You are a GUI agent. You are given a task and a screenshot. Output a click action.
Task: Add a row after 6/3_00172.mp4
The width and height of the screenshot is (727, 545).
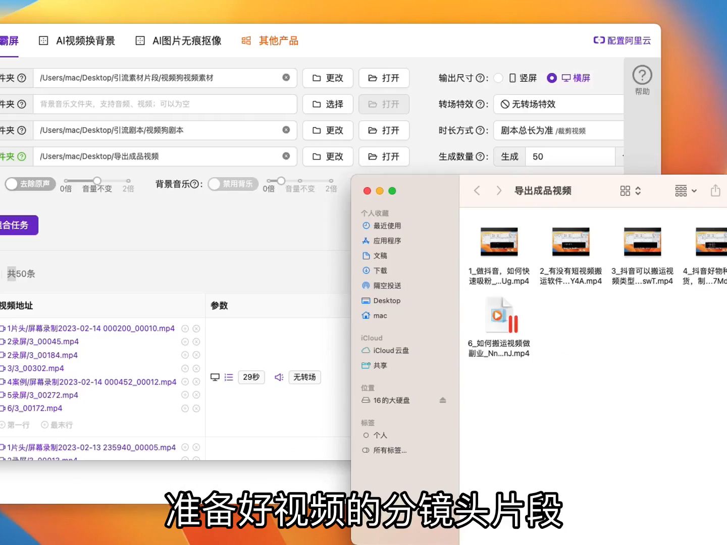(185, 408)
